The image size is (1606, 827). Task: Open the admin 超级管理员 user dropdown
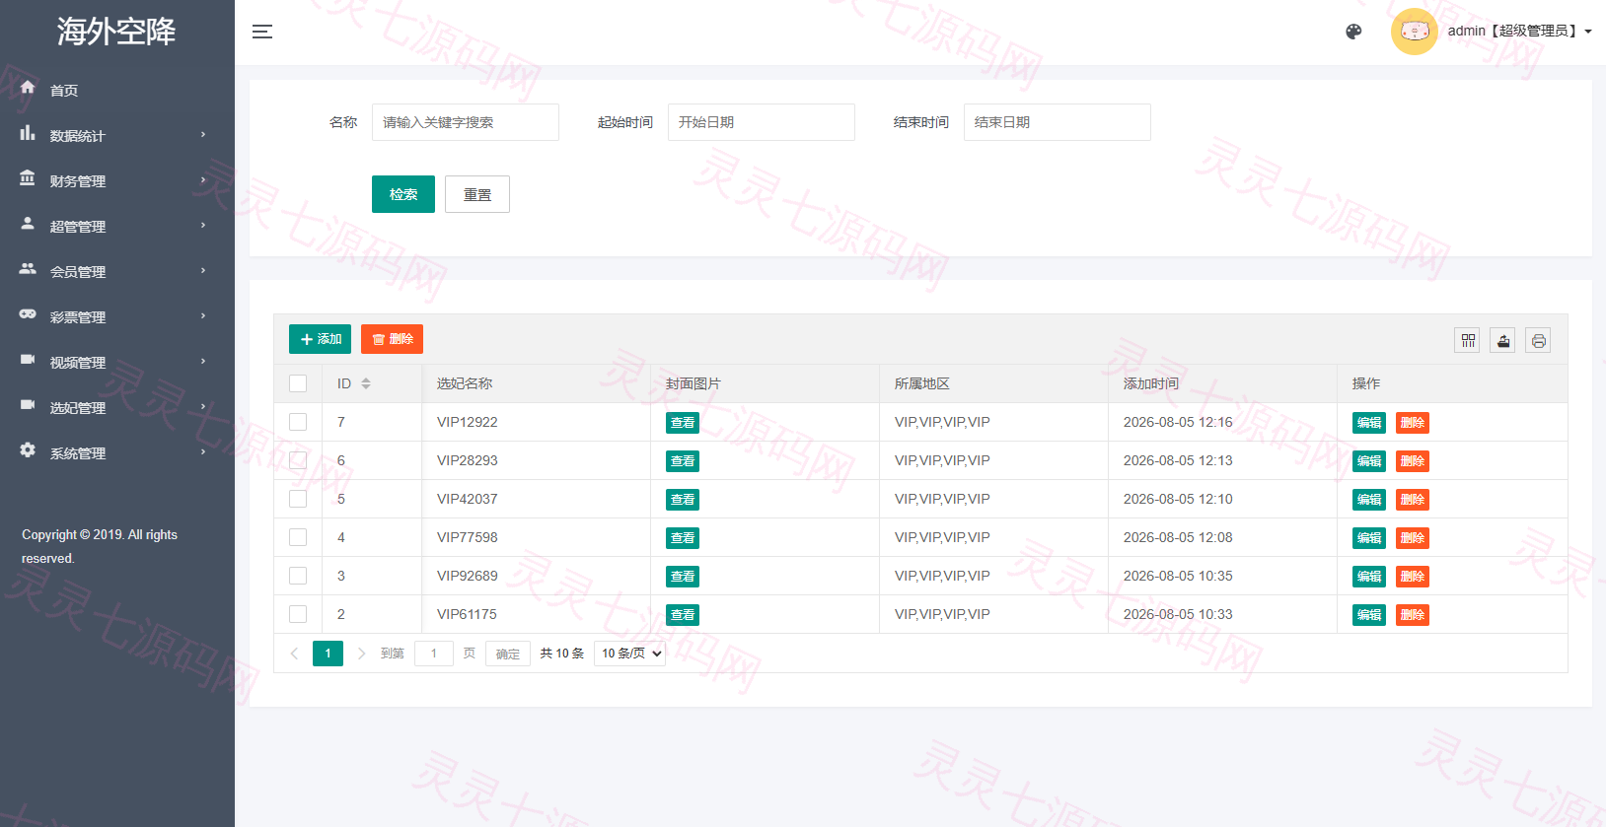point(1519,32)
